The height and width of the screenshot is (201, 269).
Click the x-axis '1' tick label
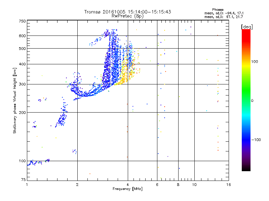tap(27, 185)
